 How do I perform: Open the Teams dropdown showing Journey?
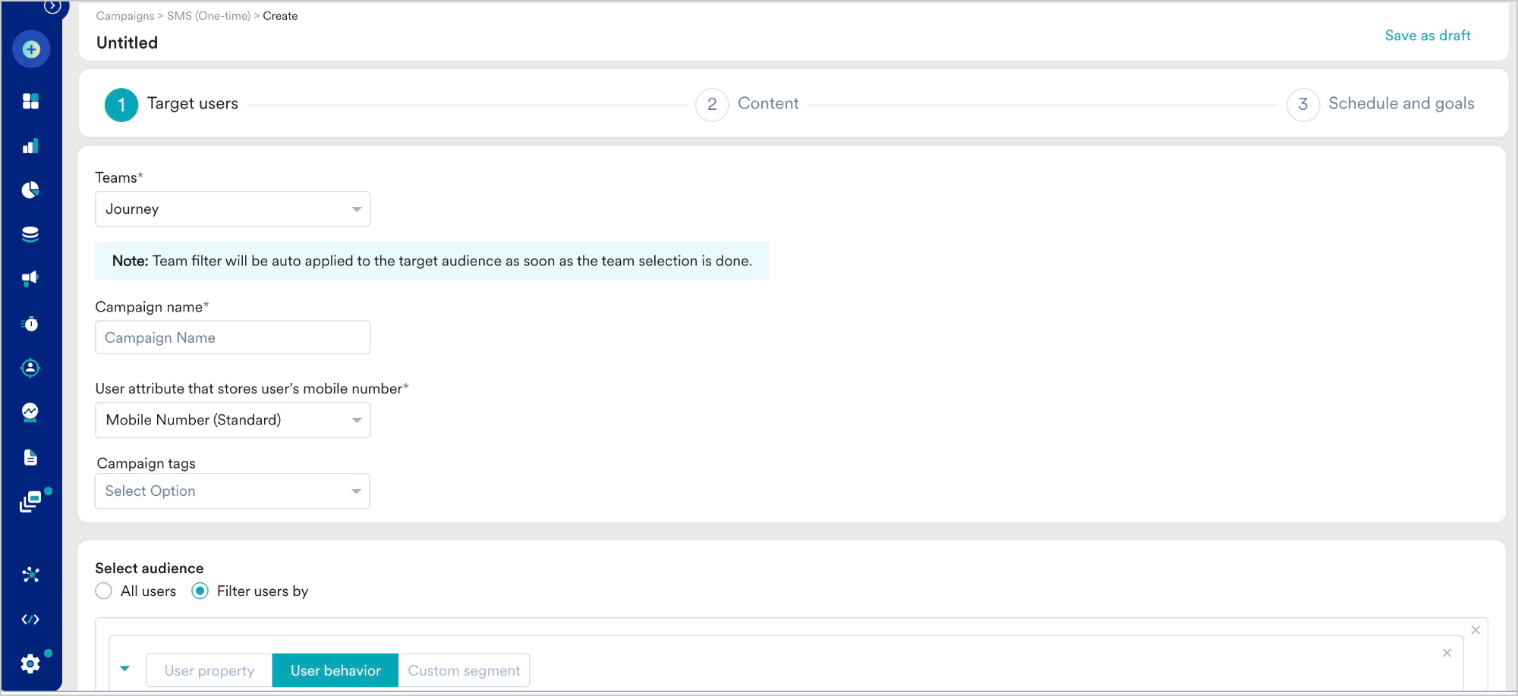click(x=232, y=209)
